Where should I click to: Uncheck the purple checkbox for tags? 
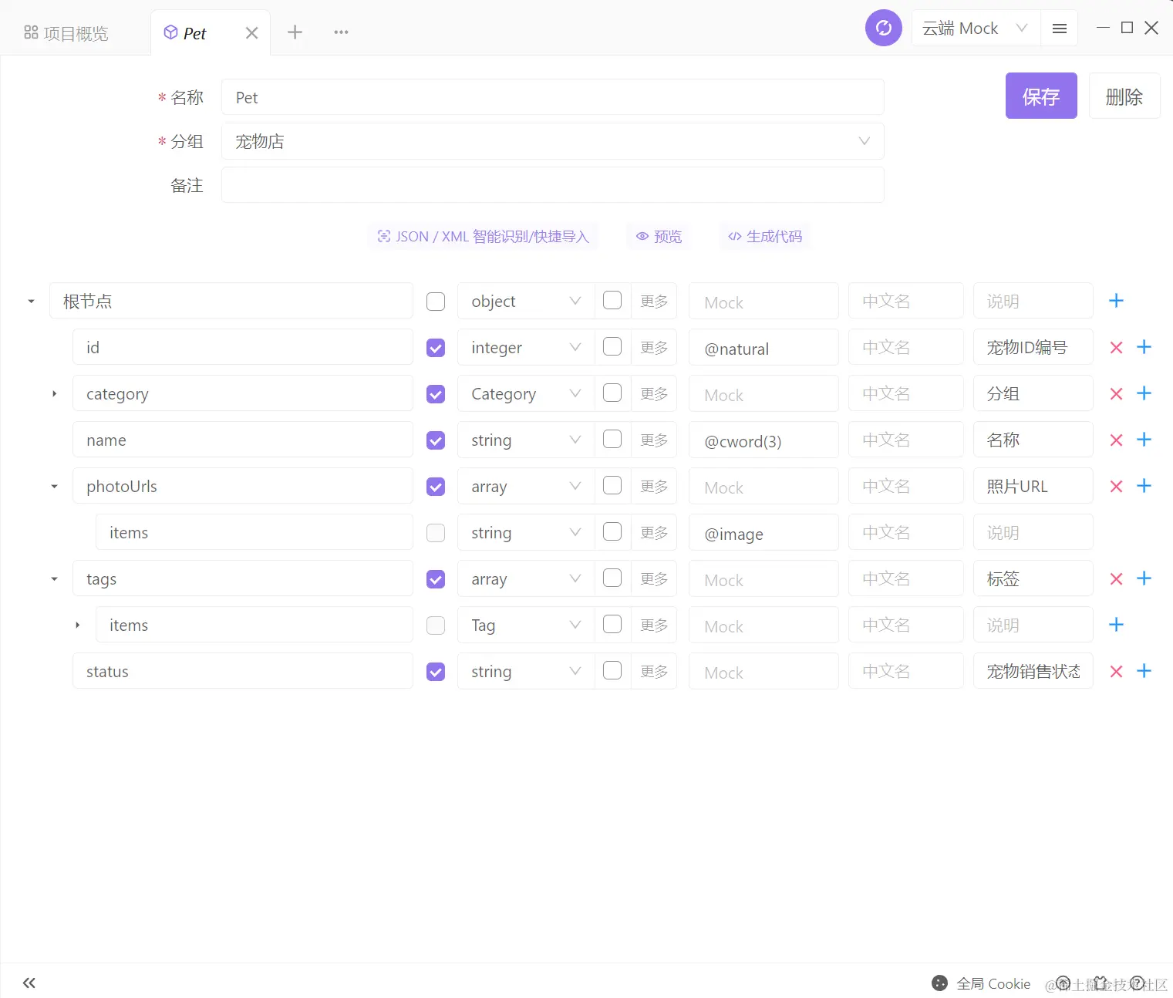pos(436,579)
